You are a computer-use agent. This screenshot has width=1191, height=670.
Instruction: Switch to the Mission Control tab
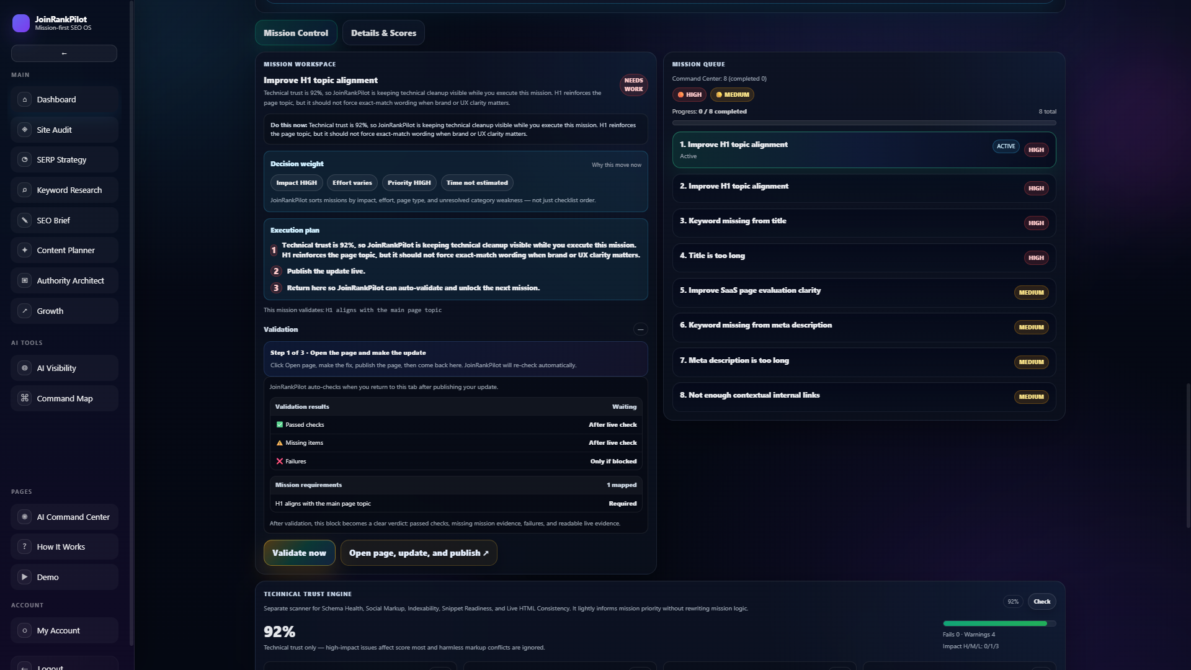coord(296,33)
